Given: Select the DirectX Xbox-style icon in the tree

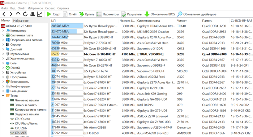Looking at the screenshot, I should 8,68.
